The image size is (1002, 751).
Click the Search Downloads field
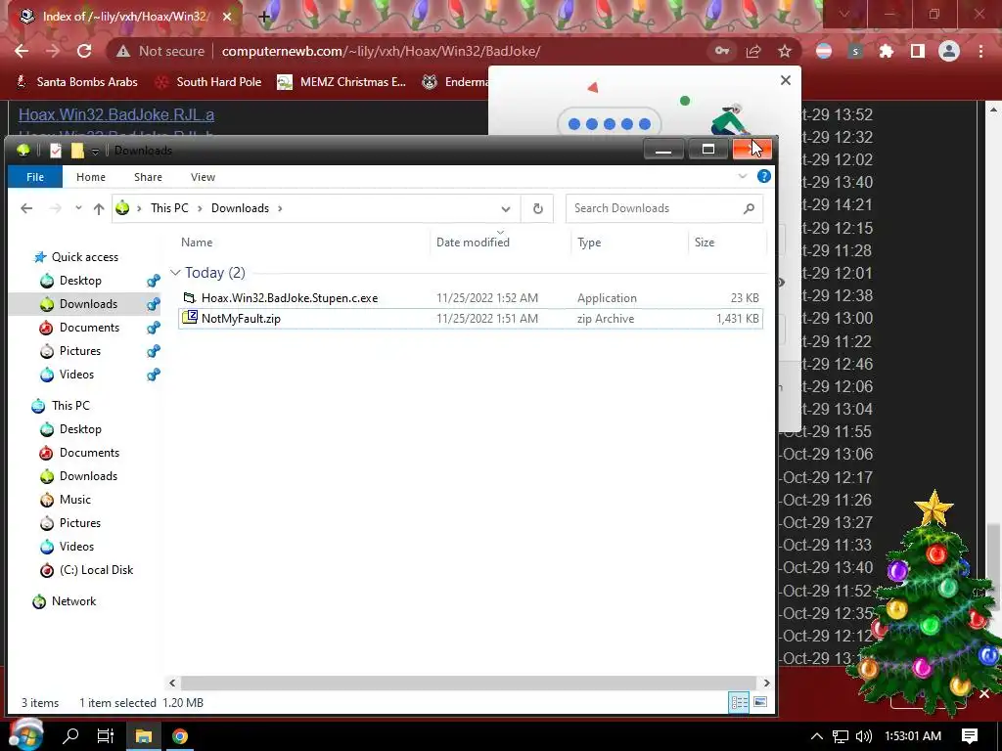pyautogui.click(x=664, y=208)
